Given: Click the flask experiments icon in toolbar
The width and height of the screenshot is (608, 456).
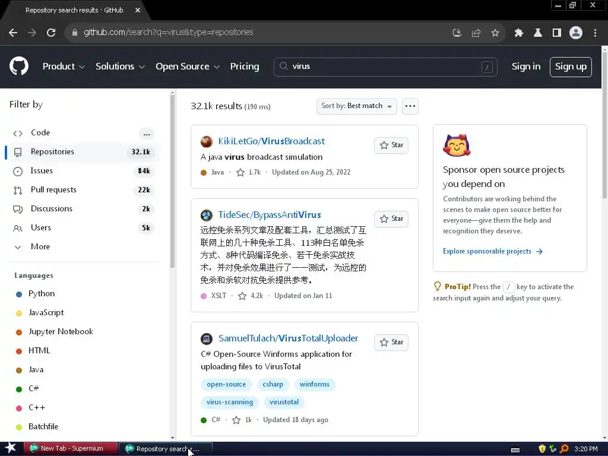Looking at the screenshot, I should tap(538, 33).
